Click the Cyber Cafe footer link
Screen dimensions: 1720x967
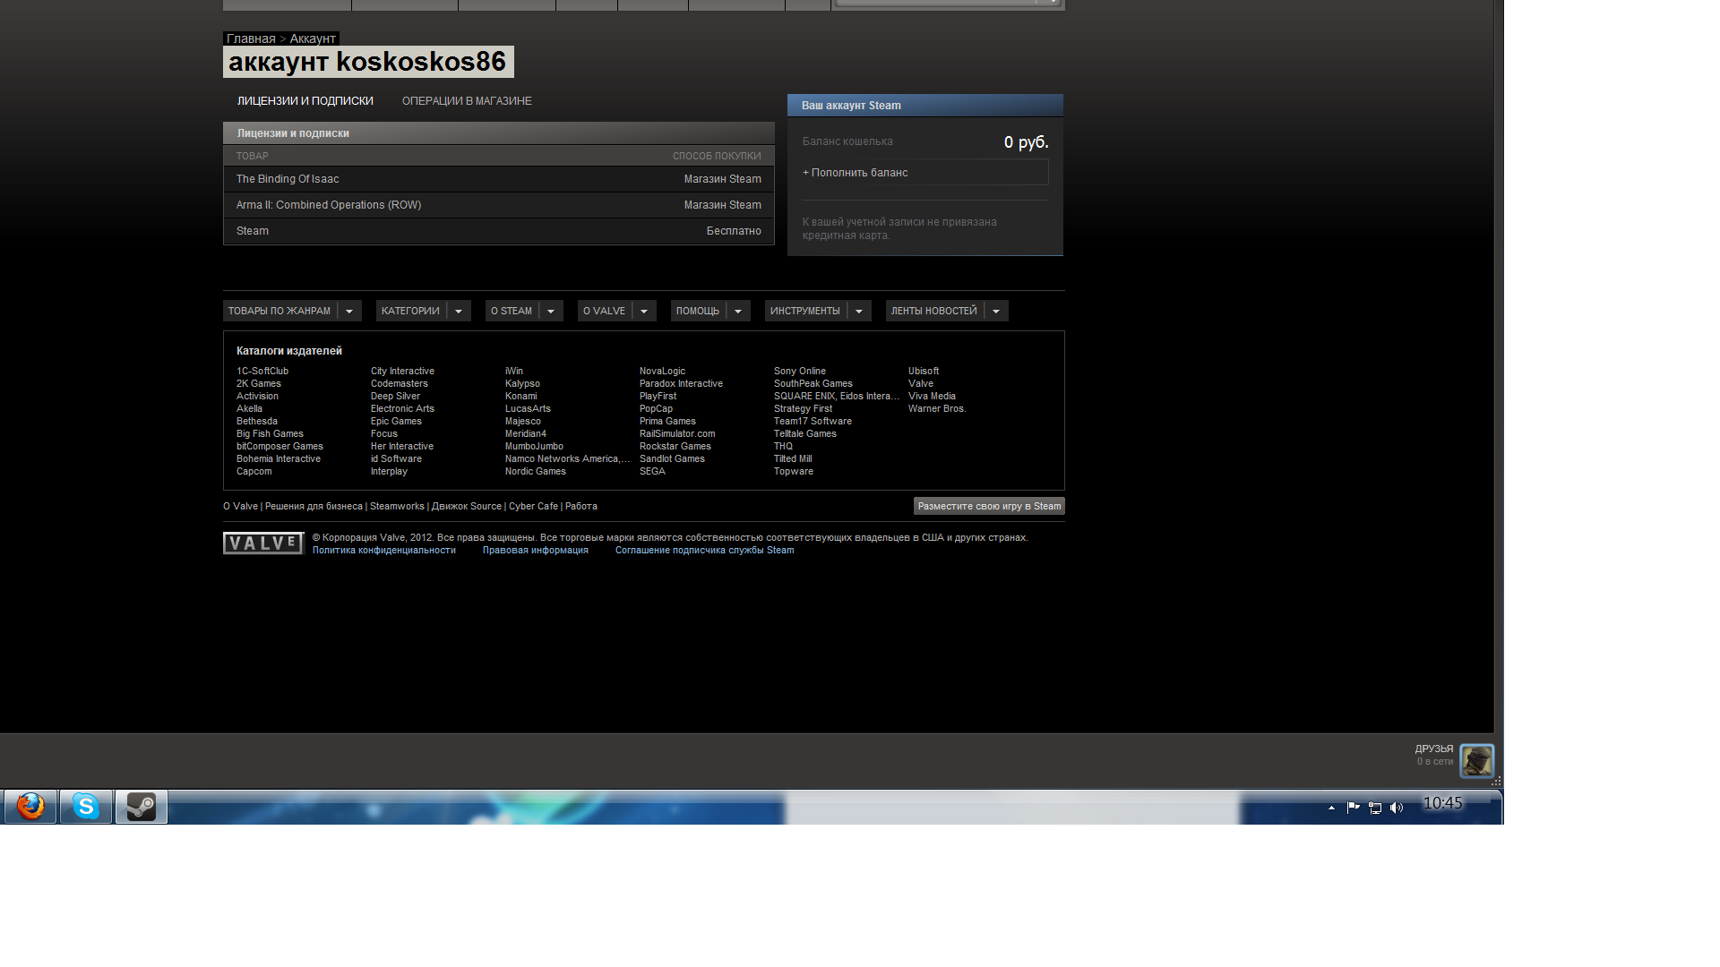tap(533, 506)
